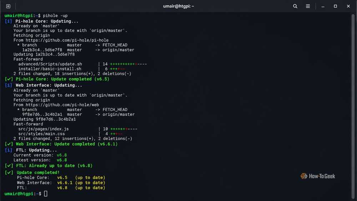357x201 pixels.
Task: Click the 'Latest version: v6.8' line
Action: (40, 160)
